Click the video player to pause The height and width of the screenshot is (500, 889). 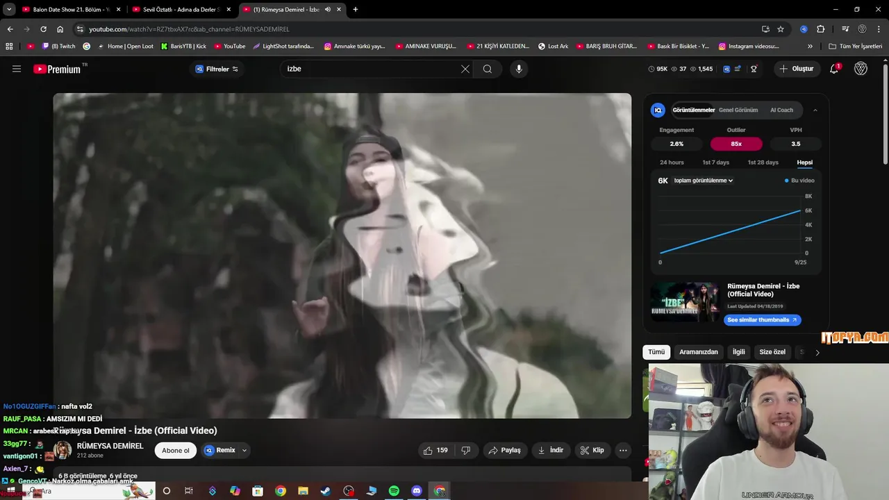[342, 256]
